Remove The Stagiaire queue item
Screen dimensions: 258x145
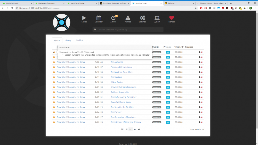click(x=202, y=77)
